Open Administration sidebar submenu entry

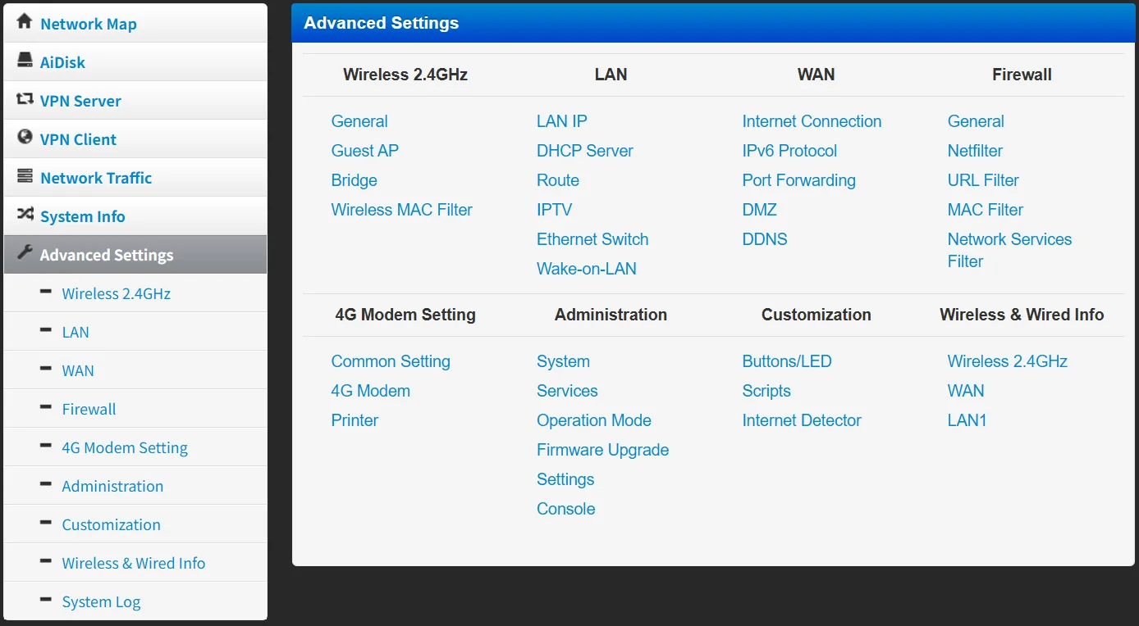112,486
